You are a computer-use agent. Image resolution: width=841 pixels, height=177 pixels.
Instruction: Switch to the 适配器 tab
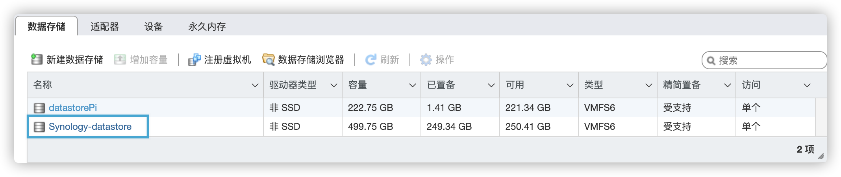105,26
